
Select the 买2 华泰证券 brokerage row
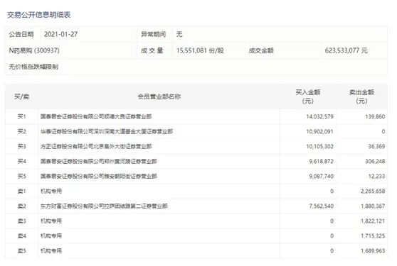(196, 131)
